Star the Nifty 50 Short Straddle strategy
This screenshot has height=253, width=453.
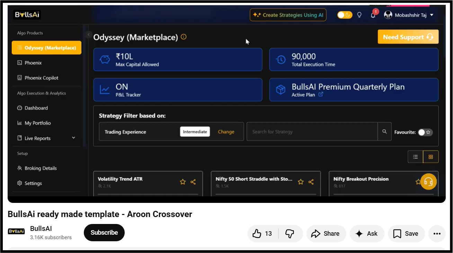tap(301, 182)
